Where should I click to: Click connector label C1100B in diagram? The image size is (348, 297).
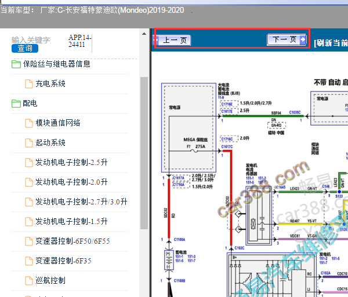(179, 281)
